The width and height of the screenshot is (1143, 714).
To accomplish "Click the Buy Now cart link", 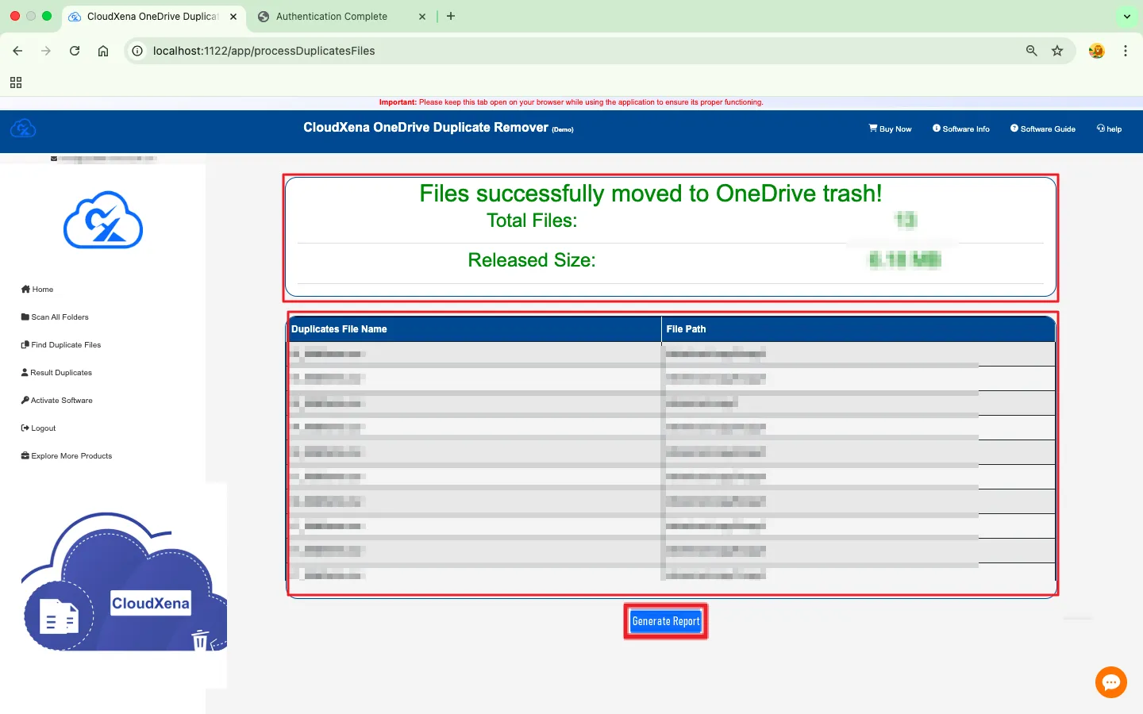I will [890, 129].
